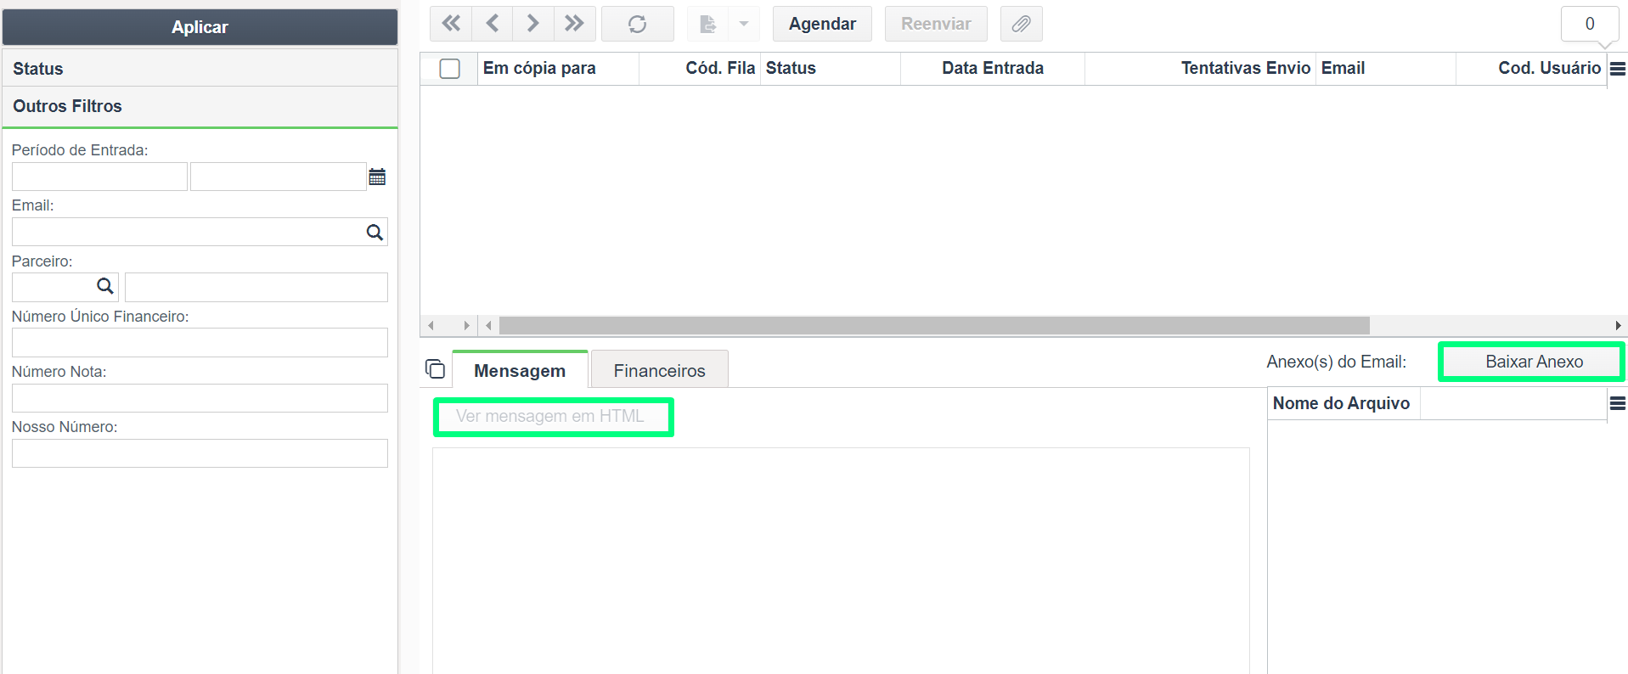Sort by Cód. Fila column header
This screenshot has height=674, width=1628.
700,69
